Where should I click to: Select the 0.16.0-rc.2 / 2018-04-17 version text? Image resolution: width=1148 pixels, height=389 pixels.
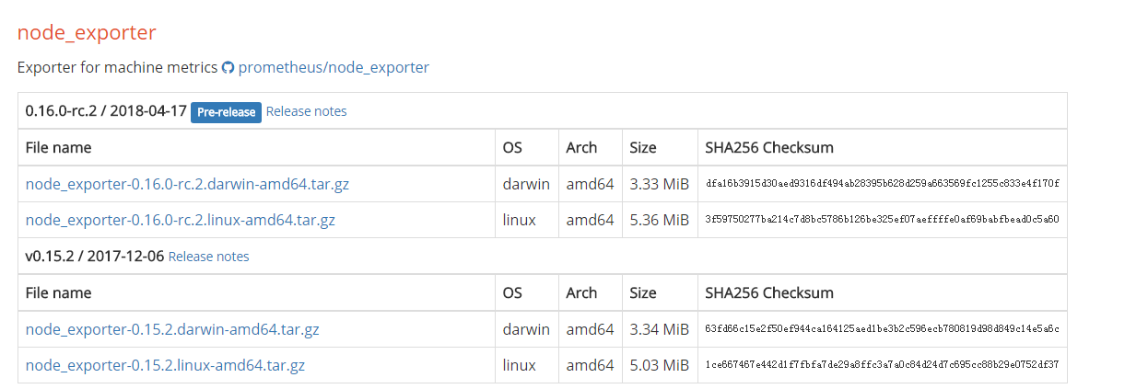[x=105, y=111]
